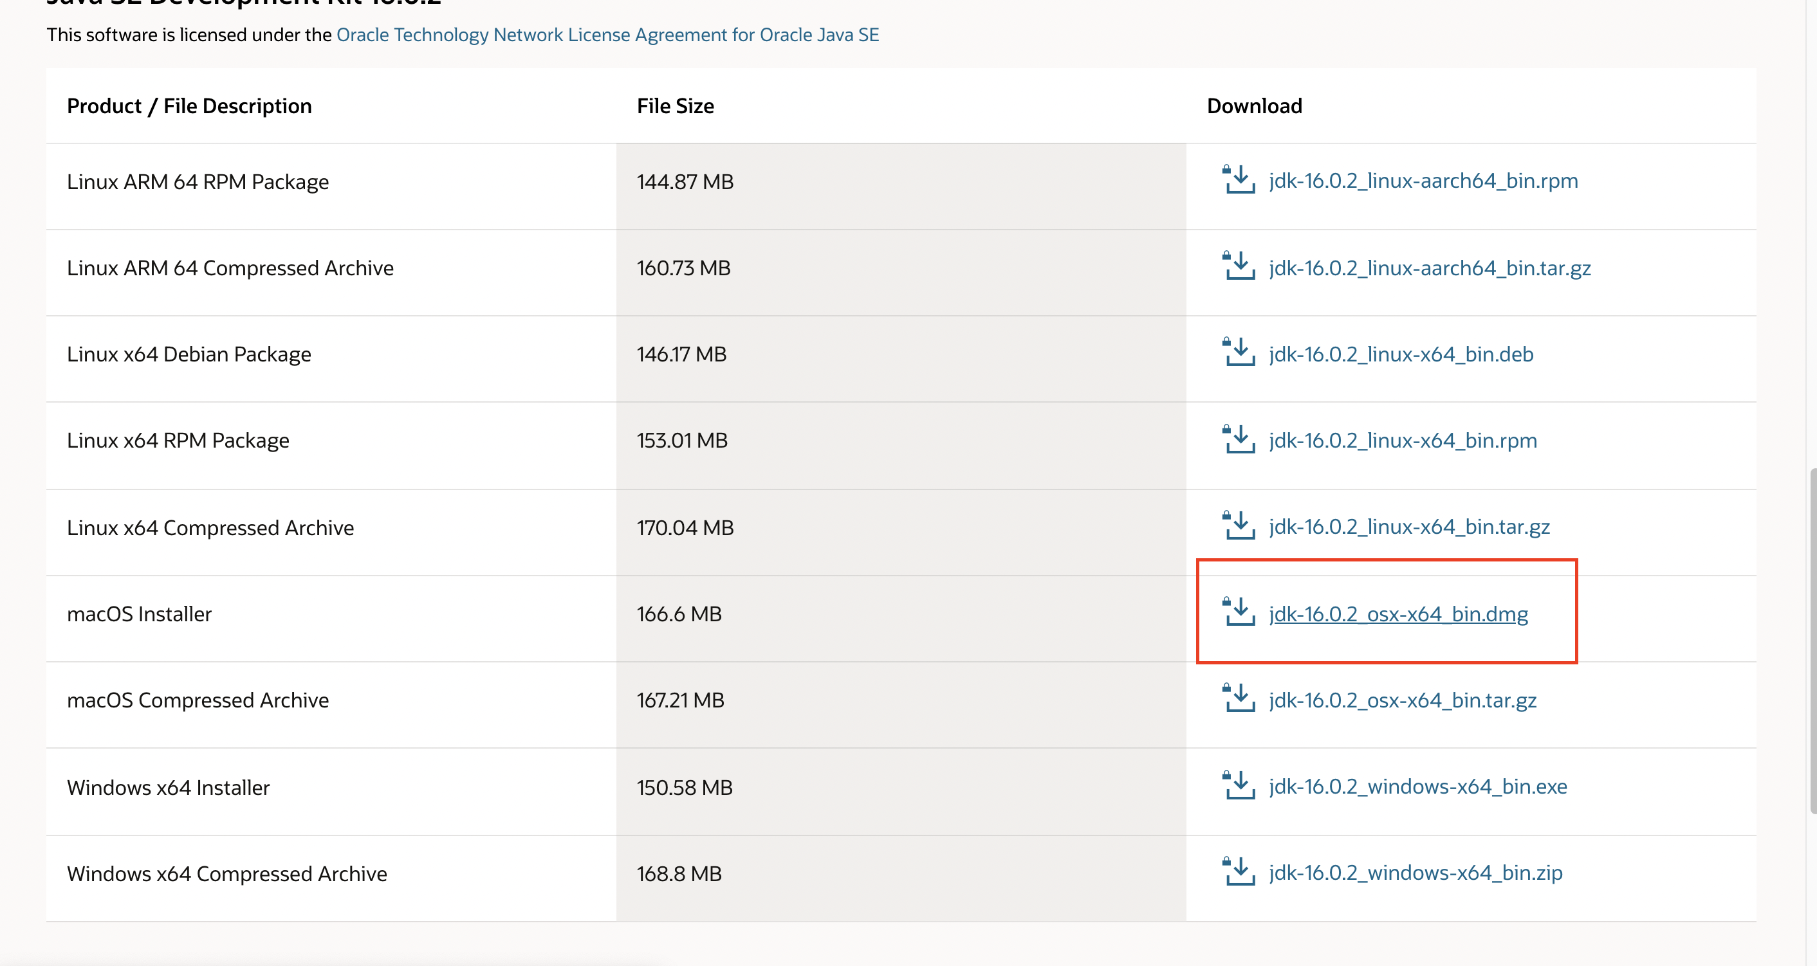Image resolution: width=1817 pixels, height=966 pixels.
Task: Download jdk-16.0.2_linux-aarch64_bin.tar.gz
Action: (1429, 268)
